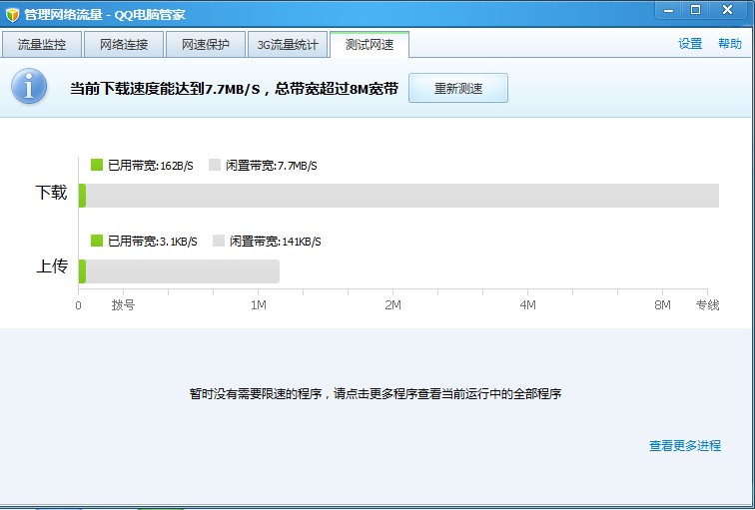Viewport: 755px width, 510px height.
Task: Maximize the window
Action: point(695,10)
